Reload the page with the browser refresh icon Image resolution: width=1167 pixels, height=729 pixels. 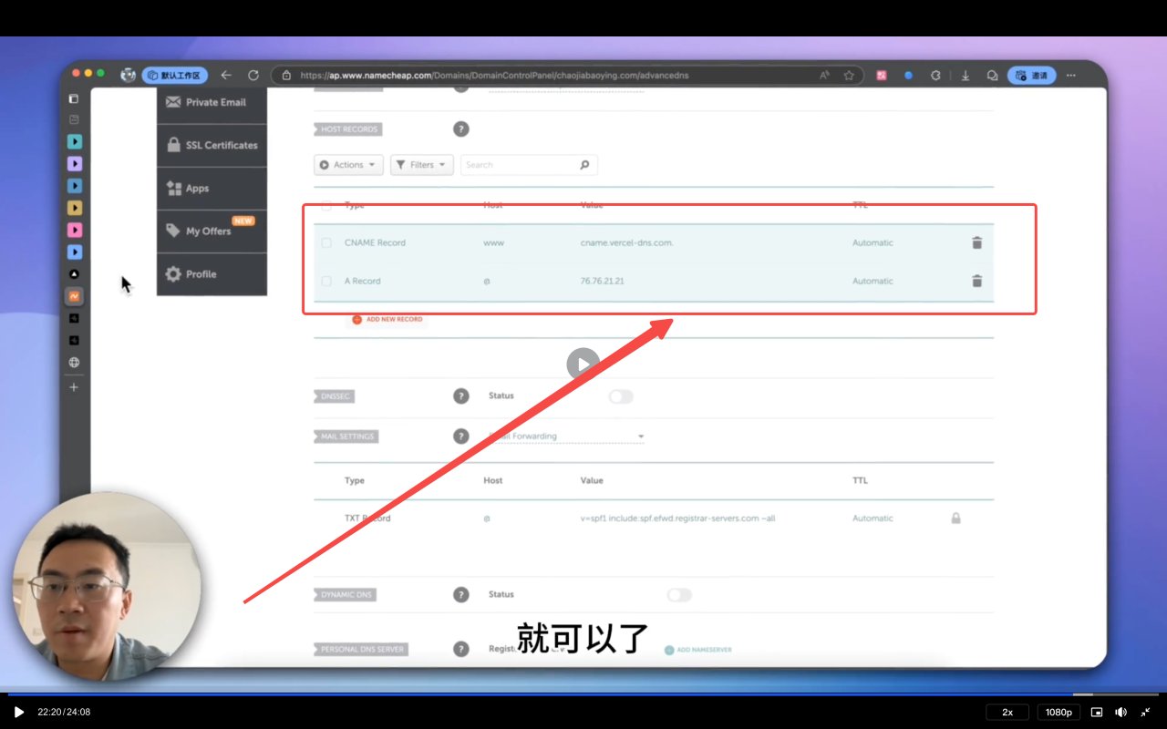[253, 76]
